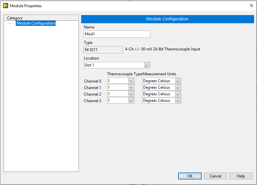Click the OK button
This screenshot has width=257, height=185.
(x=190, y=176)
